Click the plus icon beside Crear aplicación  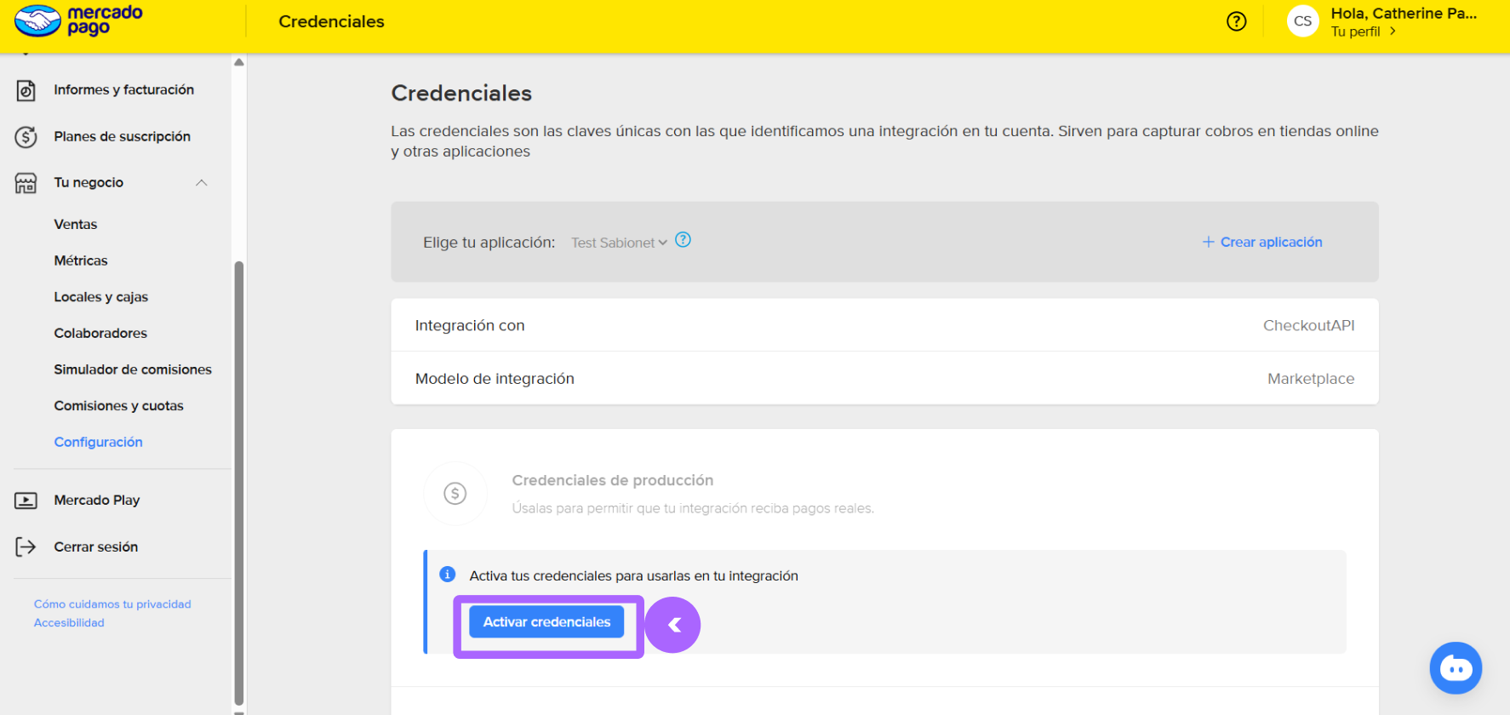[x=1208, y=243]
